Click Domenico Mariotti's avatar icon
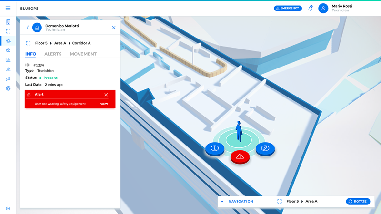381x214 pixels. (37, 28)
